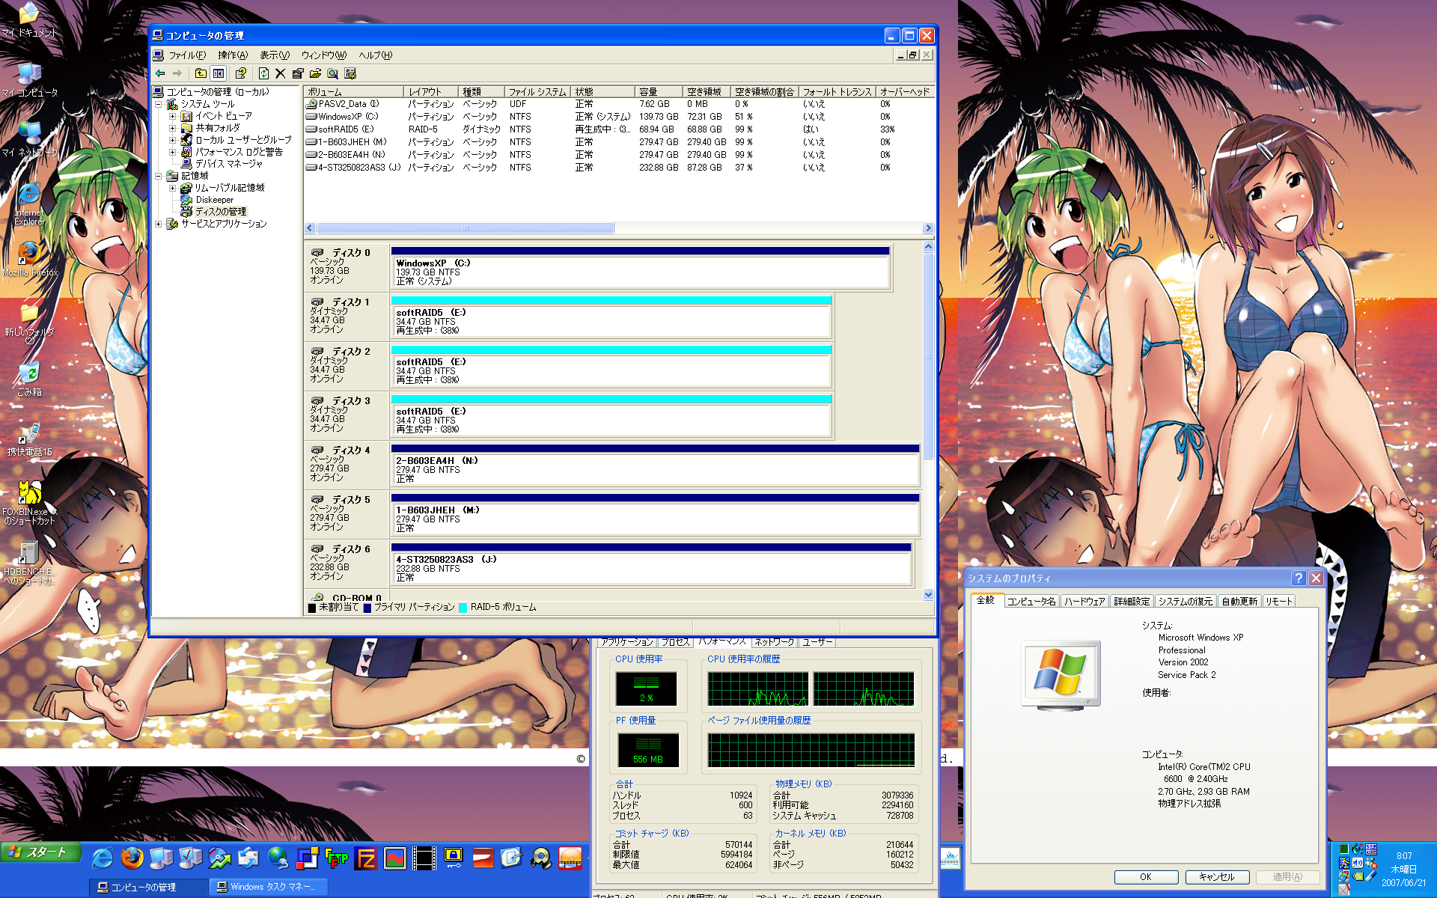Click the Properties toolbar icon
Screen dimensions: 1437x898
[x=298, y=73]
